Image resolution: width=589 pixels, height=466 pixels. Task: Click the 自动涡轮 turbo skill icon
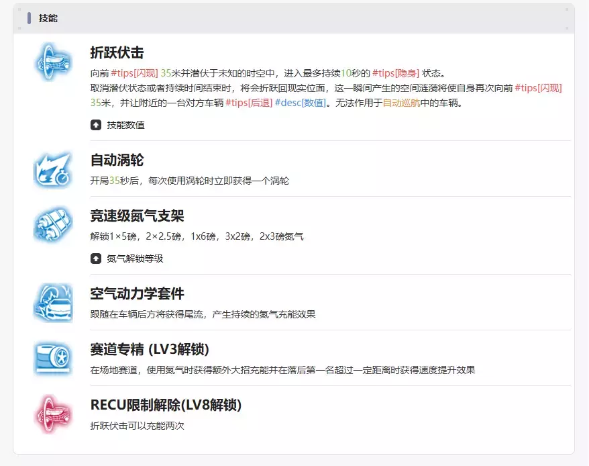coord(53,170)
